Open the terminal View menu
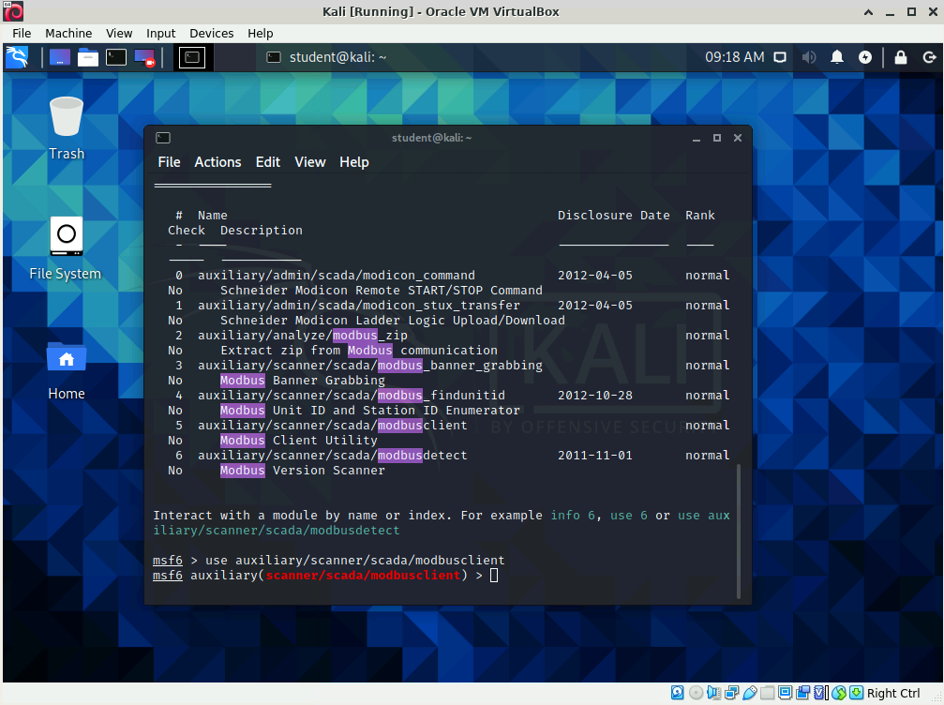Image resolution: width=944 pixels, height=705 pixels. [310, 162]
